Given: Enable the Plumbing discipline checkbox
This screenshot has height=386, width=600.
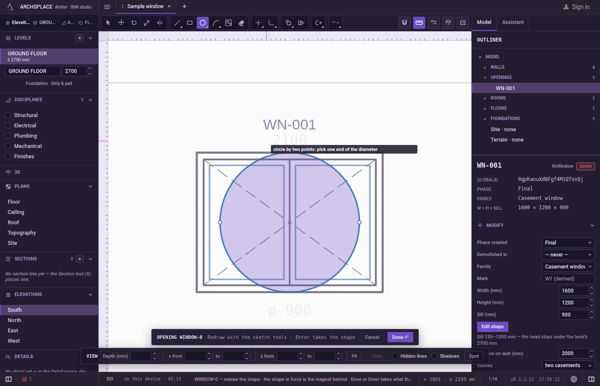Looking at the screenshot, I should tap(8, 136).
